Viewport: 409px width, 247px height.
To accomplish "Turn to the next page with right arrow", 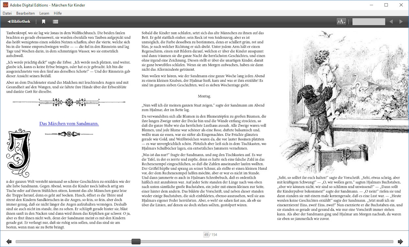I will [400, 242].
